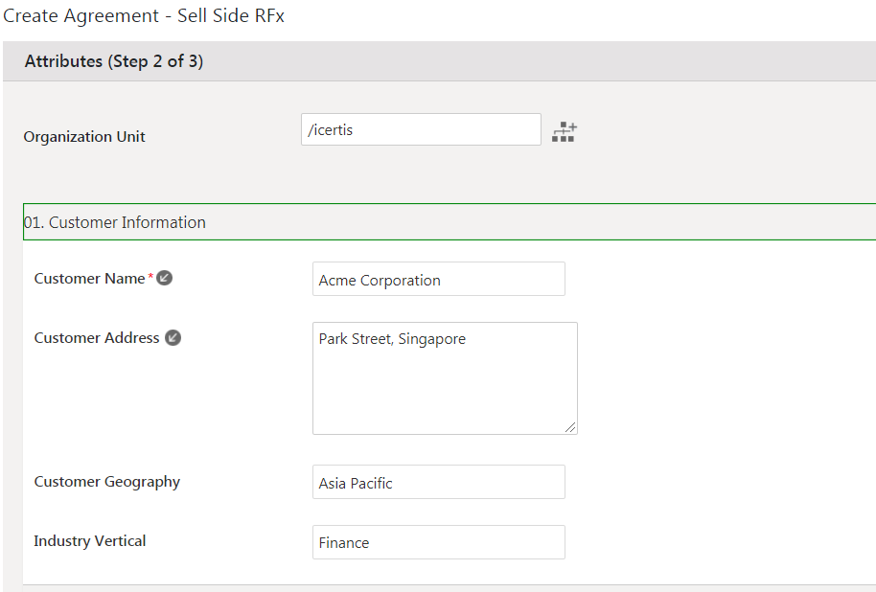Click the Organization Unit label
The image size is (876, 592).
pos(84,136)
